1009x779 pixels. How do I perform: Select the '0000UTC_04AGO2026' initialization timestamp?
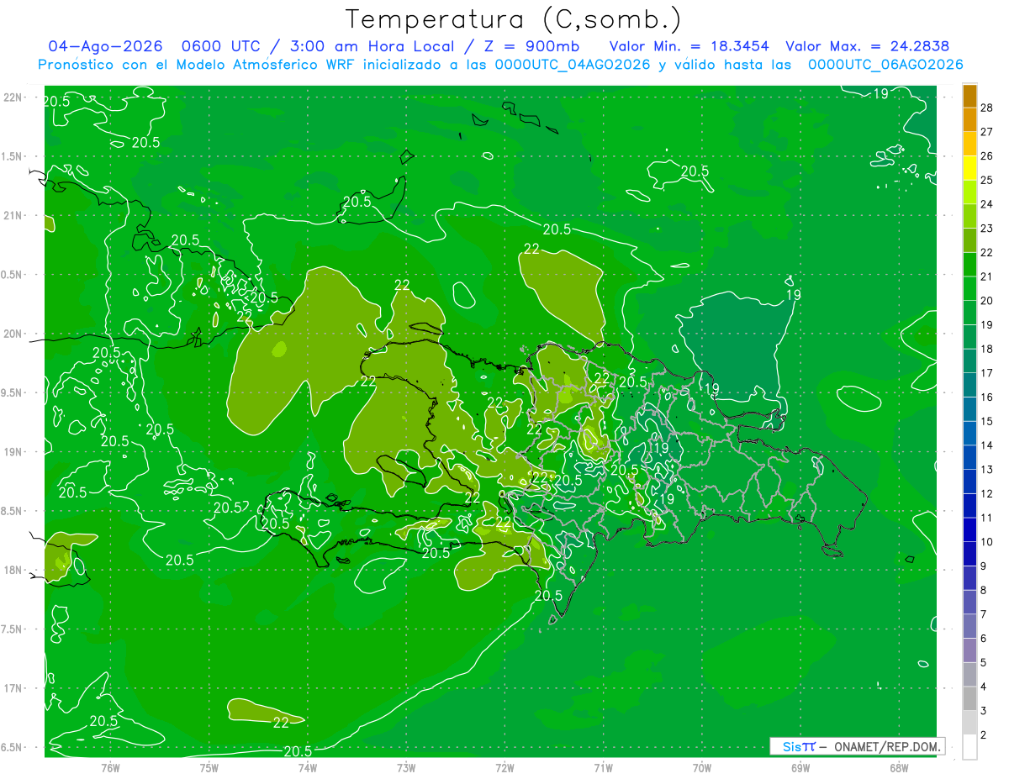click(x=573, y=65)
